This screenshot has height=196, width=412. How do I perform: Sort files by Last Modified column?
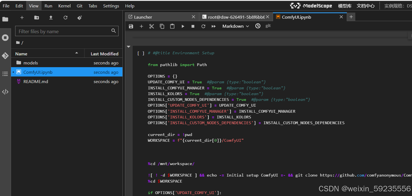103,54
